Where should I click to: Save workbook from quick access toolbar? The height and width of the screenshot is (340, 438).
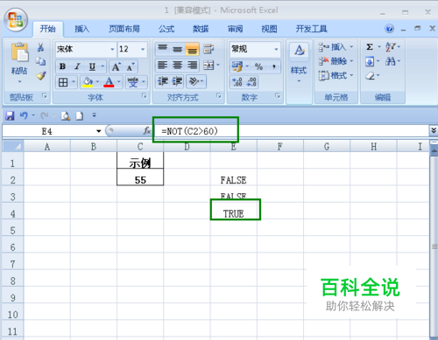pos(10,115)
